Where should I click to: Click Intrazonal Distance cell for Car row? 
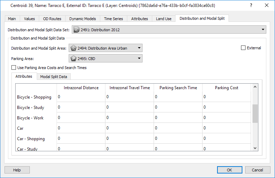point(81,128)
